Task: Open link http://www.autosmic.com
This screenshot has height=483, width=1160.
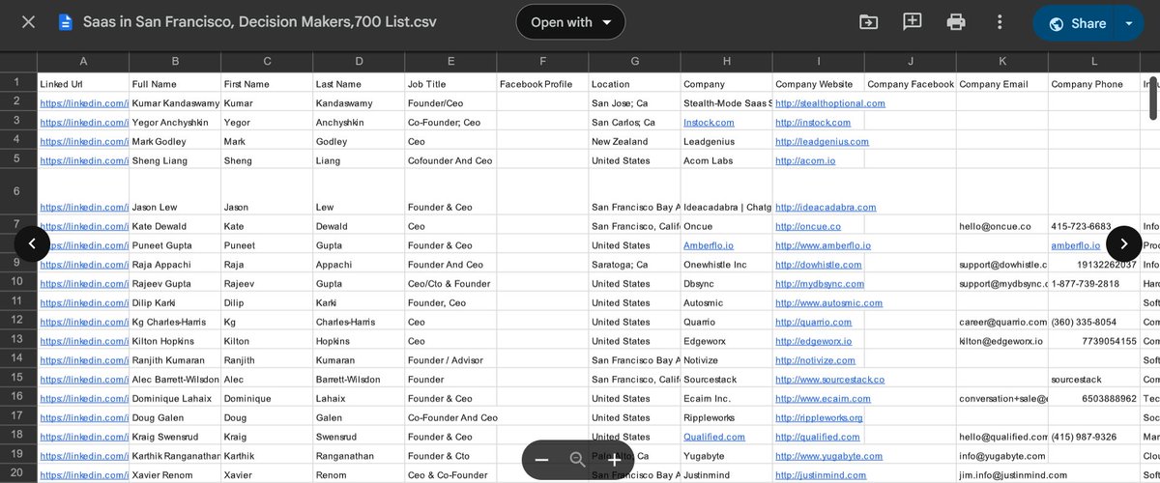Action: pos(828,302)
